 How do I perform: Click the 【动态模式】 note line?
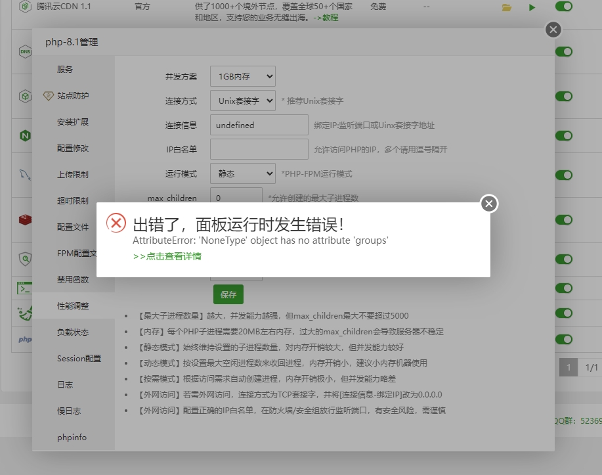pos(282,363)
